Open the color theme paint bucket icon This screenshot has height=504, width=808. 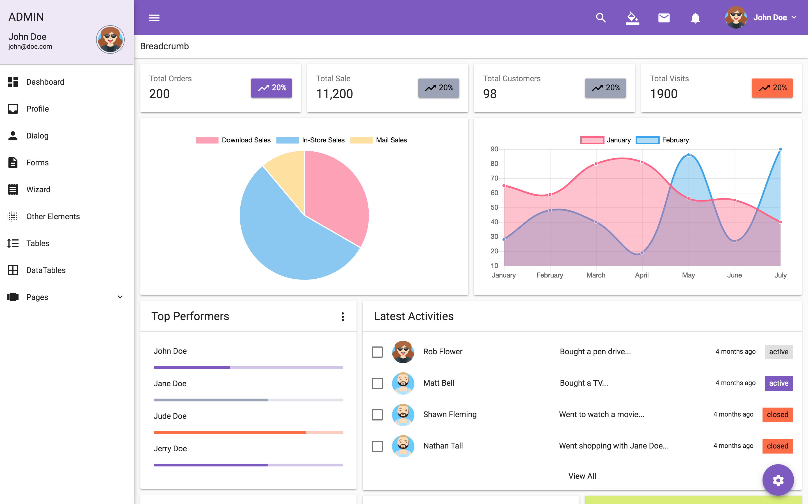click(632, 18)
